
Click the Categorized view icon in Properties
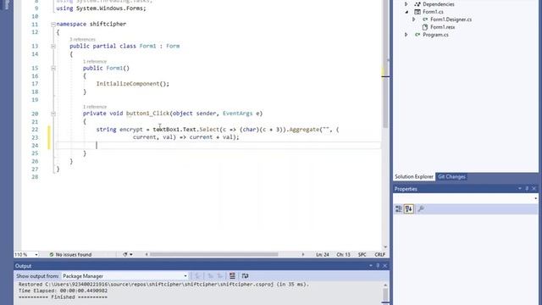point(399,209)
